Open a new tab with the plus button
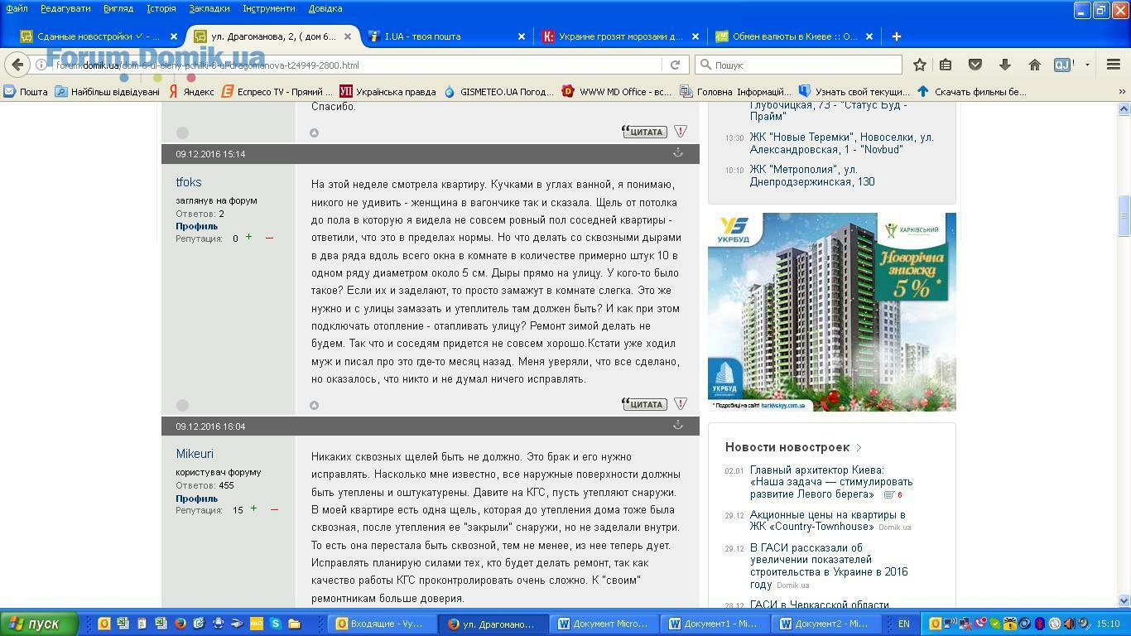Viewport: 1131px width, 636px height. [896, 36]
